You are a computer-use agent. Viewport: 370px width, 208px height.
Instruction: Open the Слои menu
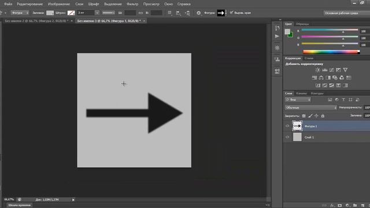tap(79, 4)
